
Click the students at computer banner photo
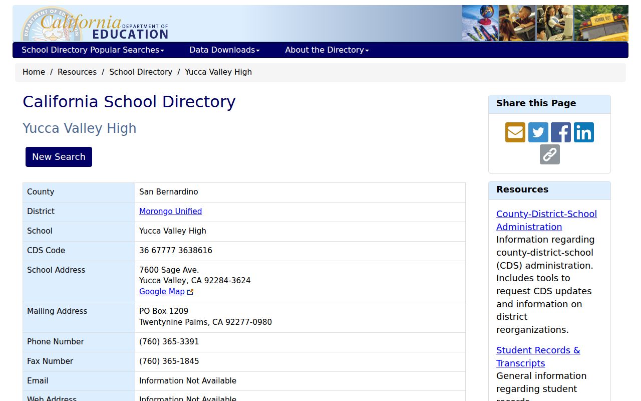554,23
